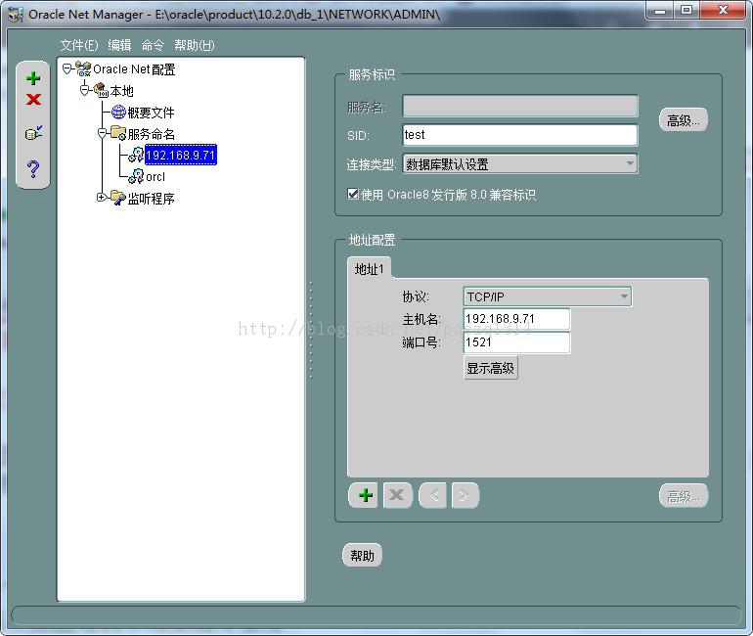Image resolution: width=753 pixels, height=636 pixels.
Task: Open the 命令 menu
Action: tap(153, 45)
